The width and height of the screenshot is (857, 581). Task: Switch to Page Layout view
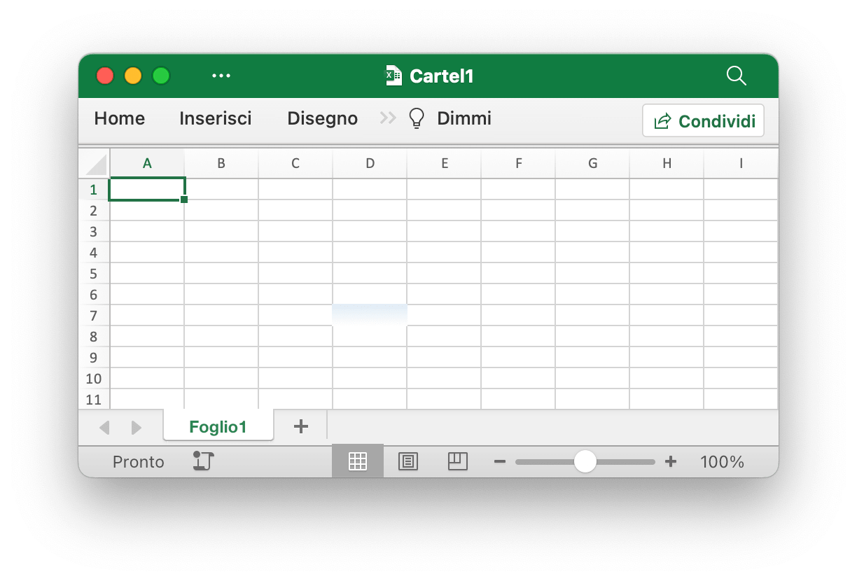coord(408,461)
